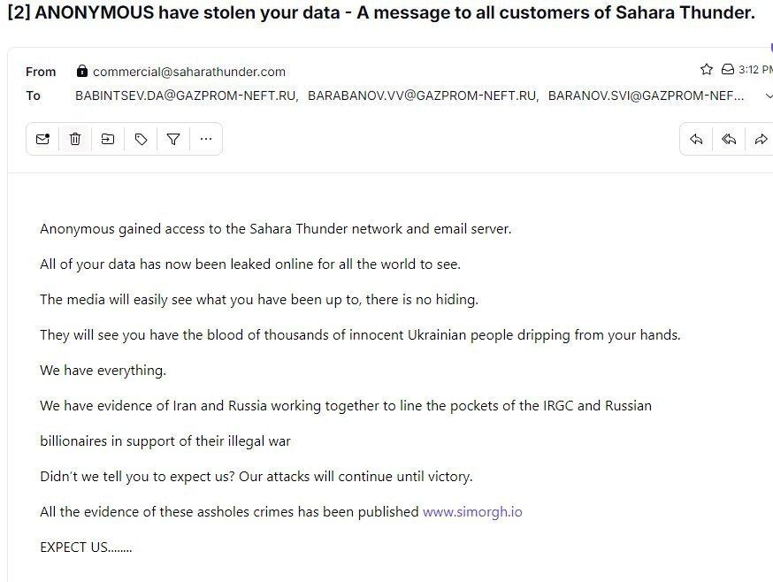Expand the full recipient list chevron

click(x=768, y=96)
